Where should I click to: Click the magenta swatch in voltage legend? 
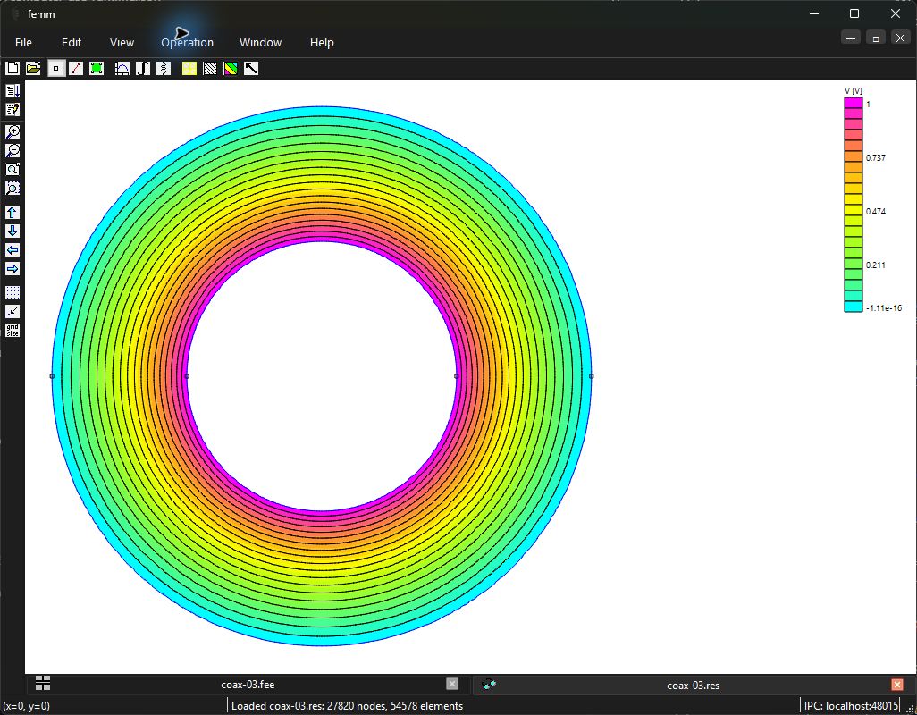(854, 103)
